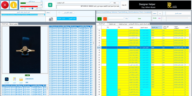Tick checkbox beside the default file button
Screen dimensions: 192x96
pyautogui.click(x=59, y=13)
